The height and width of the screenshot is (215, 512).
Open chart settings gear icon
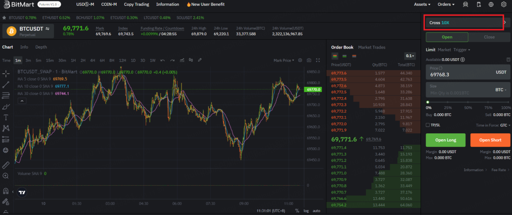click(x=300, y=60)
